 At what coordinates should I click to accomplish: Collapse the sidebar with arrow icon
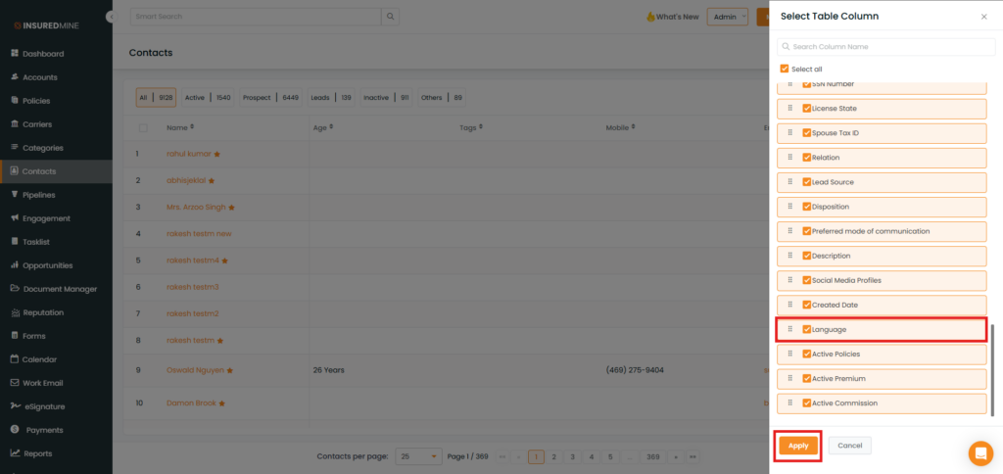pyautogui.click(x=110, y=18)
